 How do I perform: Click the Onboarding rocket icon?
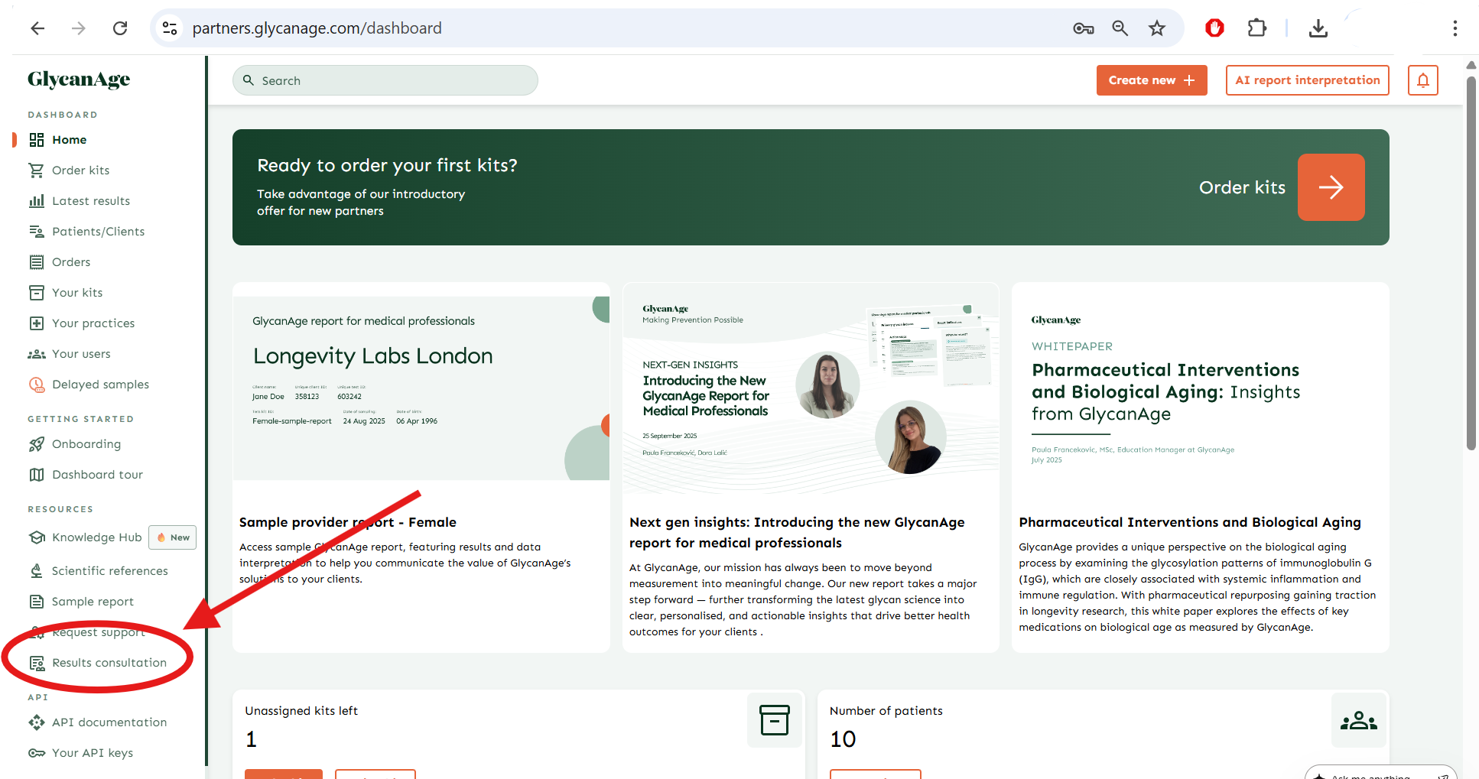36,444
